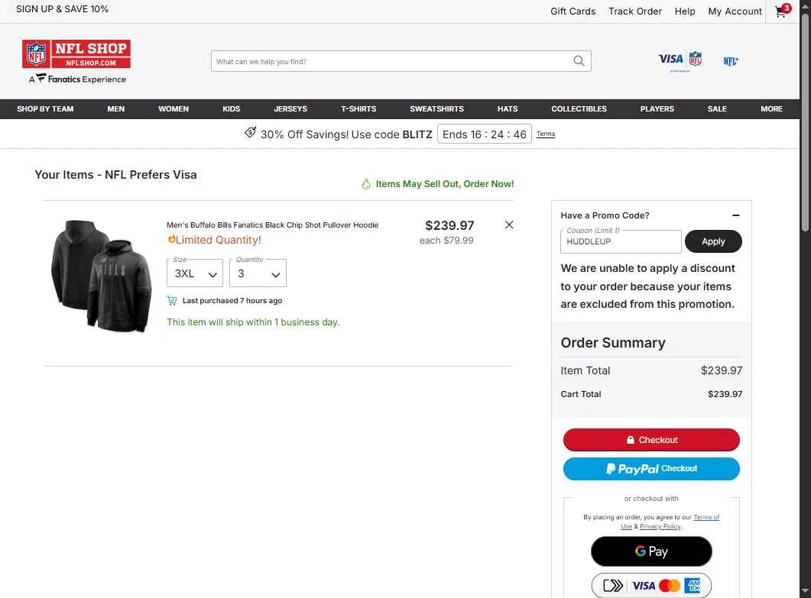The image size is (811, 598).
Task: Open the shopping cart icon
Action: coord(780,11)
